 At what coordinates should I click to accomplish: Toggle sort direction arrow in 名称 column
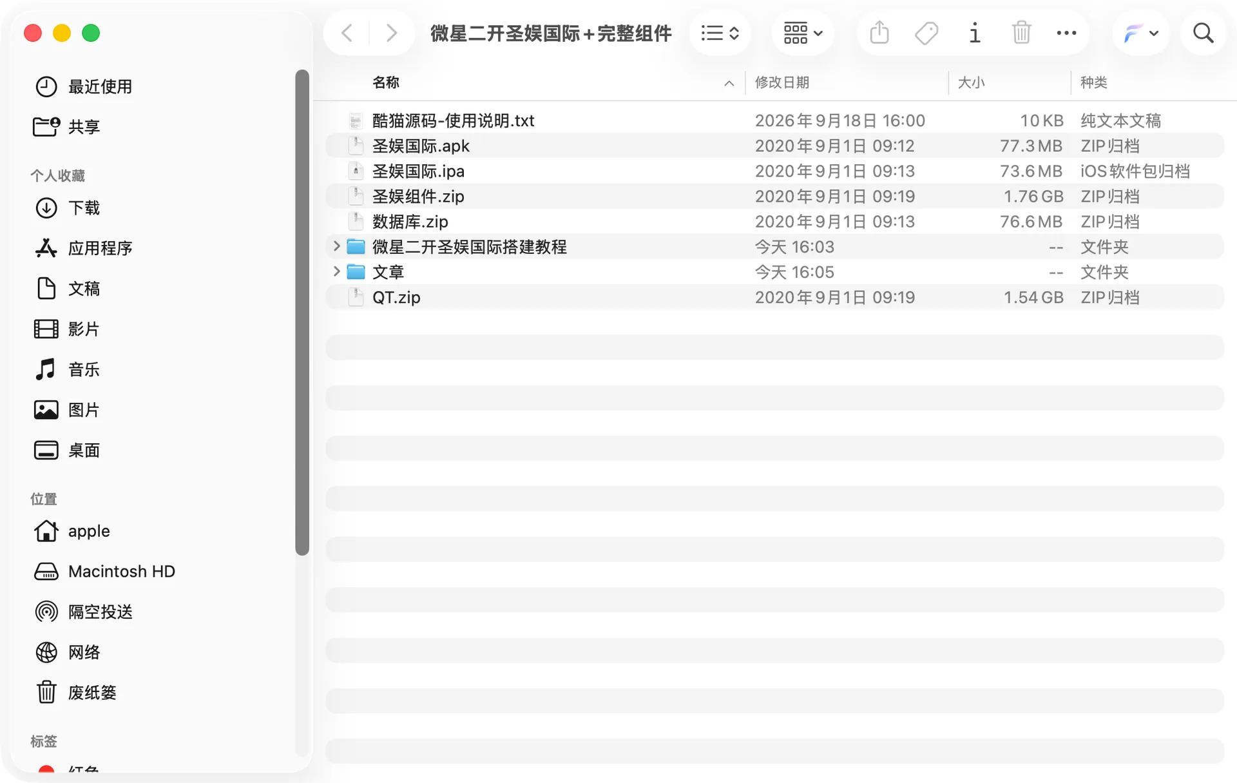point(729,83)
